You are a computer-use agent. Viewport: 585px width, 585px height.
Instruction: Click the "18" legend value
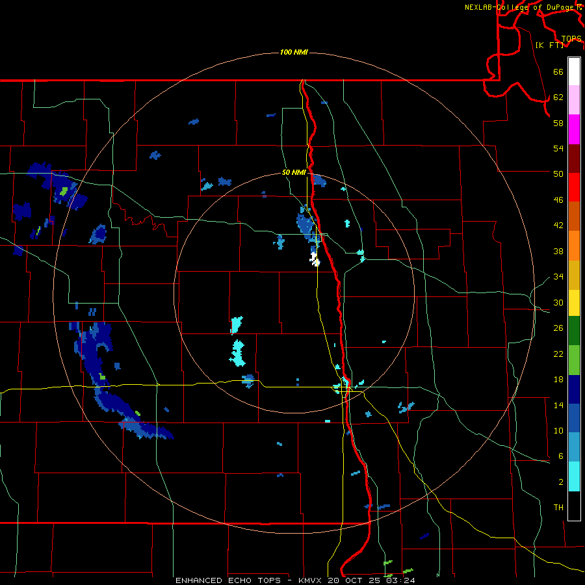(x=558, y=380)
